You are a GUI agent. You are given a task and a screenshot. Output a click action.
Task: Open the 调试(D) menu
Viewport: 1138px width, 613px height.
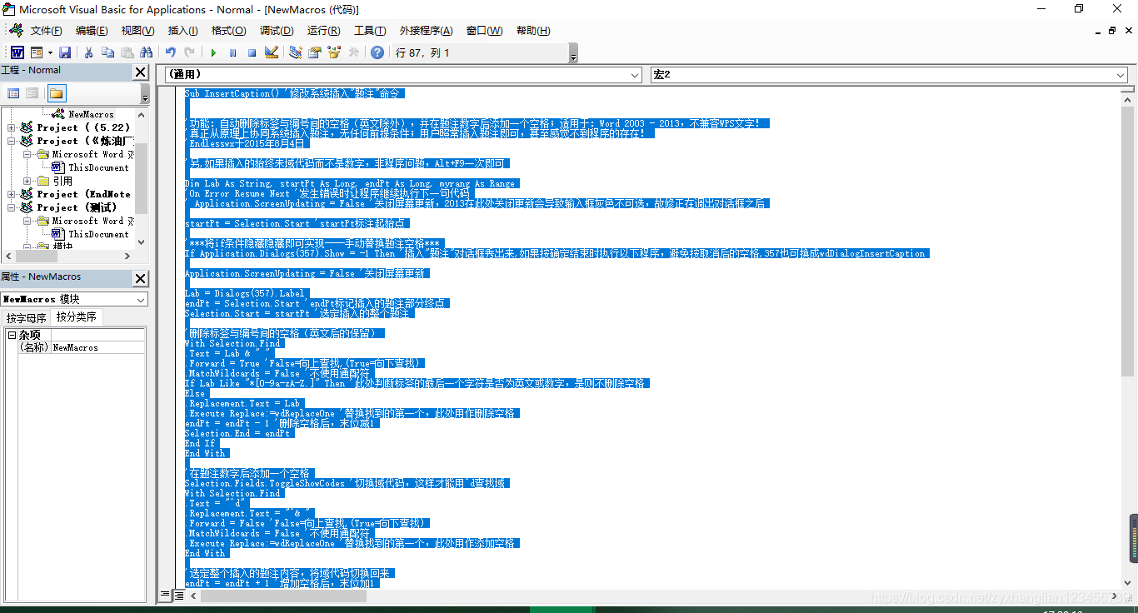[x=277, y=31]
